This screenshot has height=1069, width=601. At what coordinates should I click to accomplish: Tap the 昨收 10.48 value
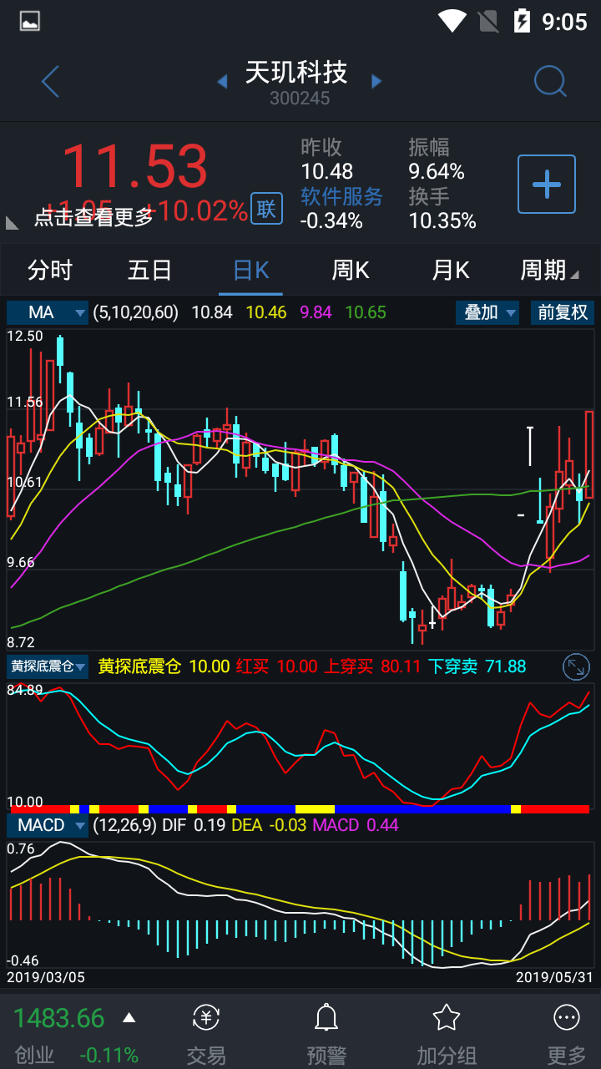[327, 171]
